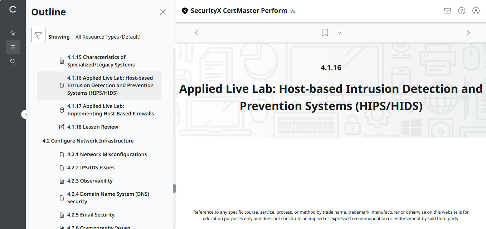Open the bookmark options chevron
Image resolution: width=486 pixels, height=229 pixels.
tap(339, 33)
